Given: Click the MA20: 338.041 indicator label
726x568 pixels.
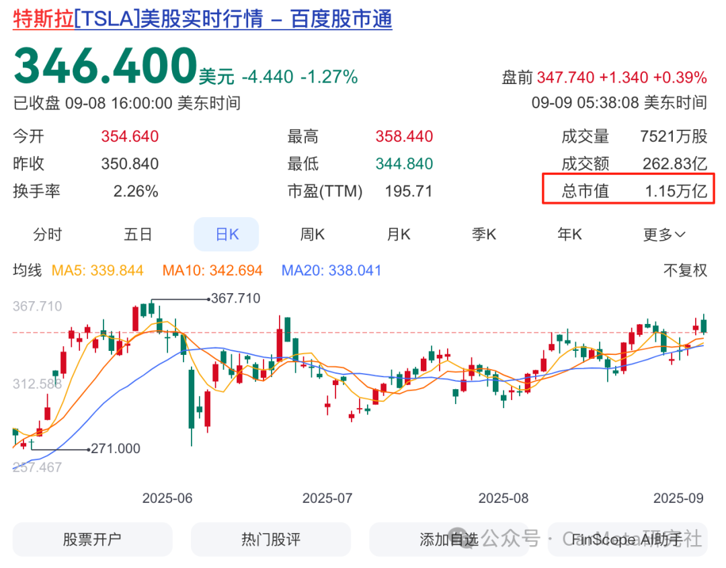Looking at the screenshot, I should click(x=331, y=270).
